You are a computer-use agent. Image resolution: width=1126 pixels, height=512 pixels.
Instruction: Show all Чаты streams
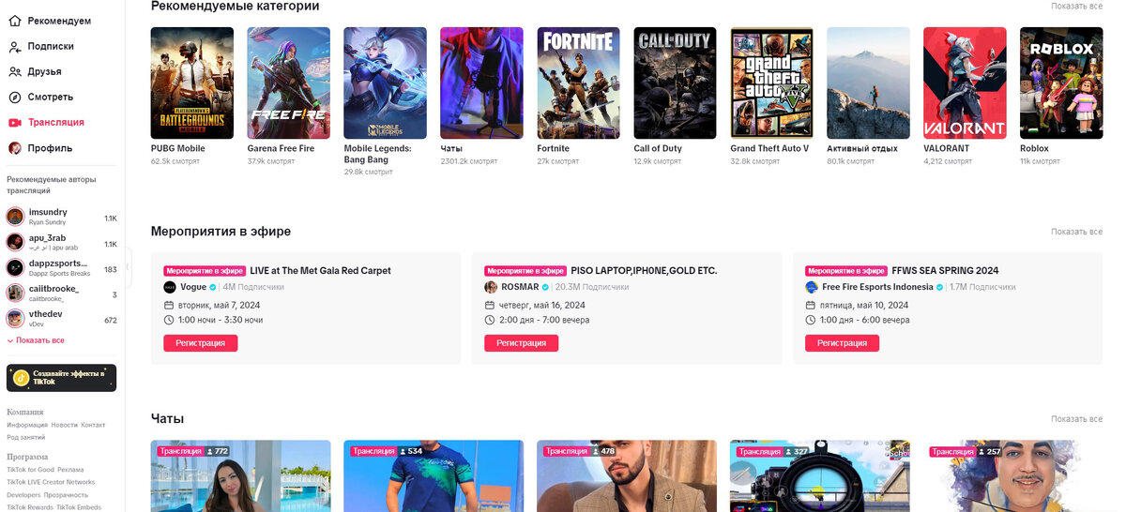pos(1077,419)
